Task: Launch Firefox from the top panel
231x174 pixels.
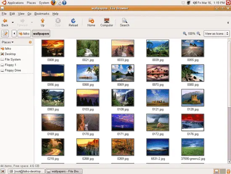Action: (x=53, y=3)
